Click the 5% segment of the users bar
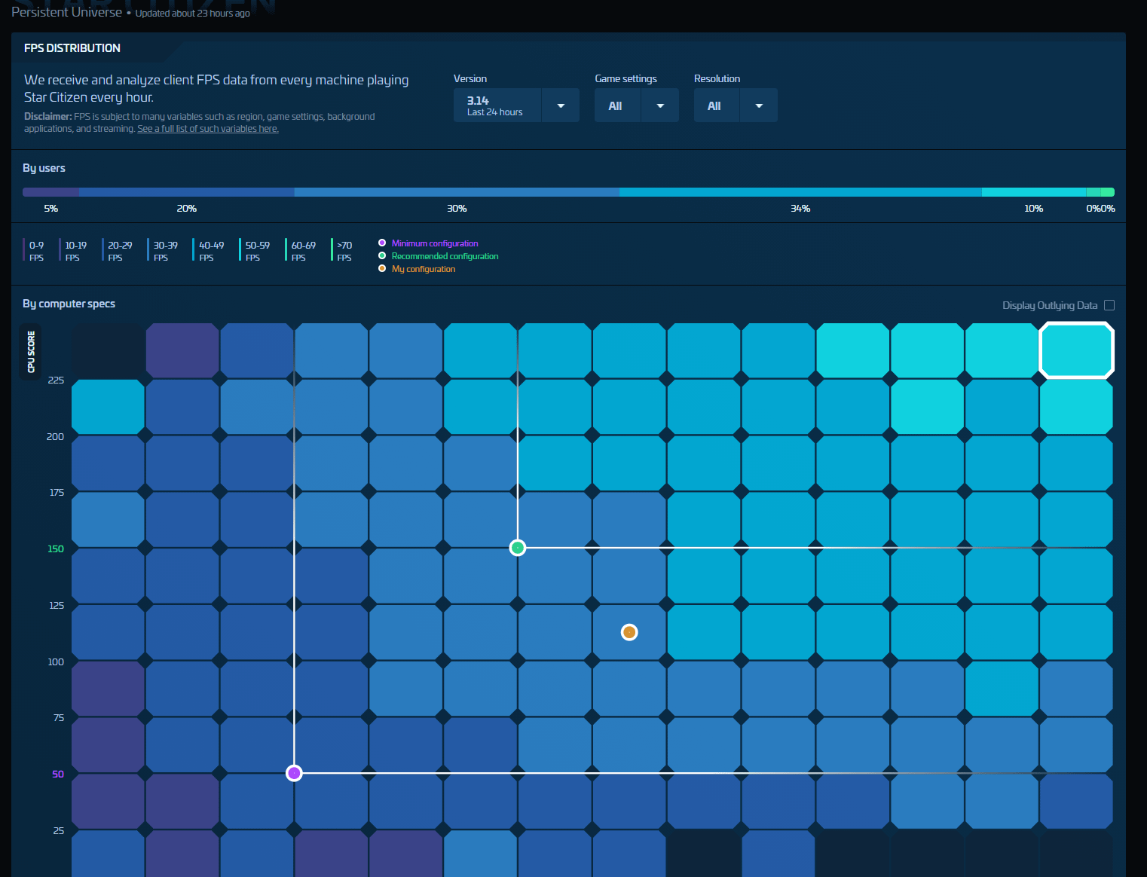The width and height of the screenshot is (1147, 877). point(50,192)
